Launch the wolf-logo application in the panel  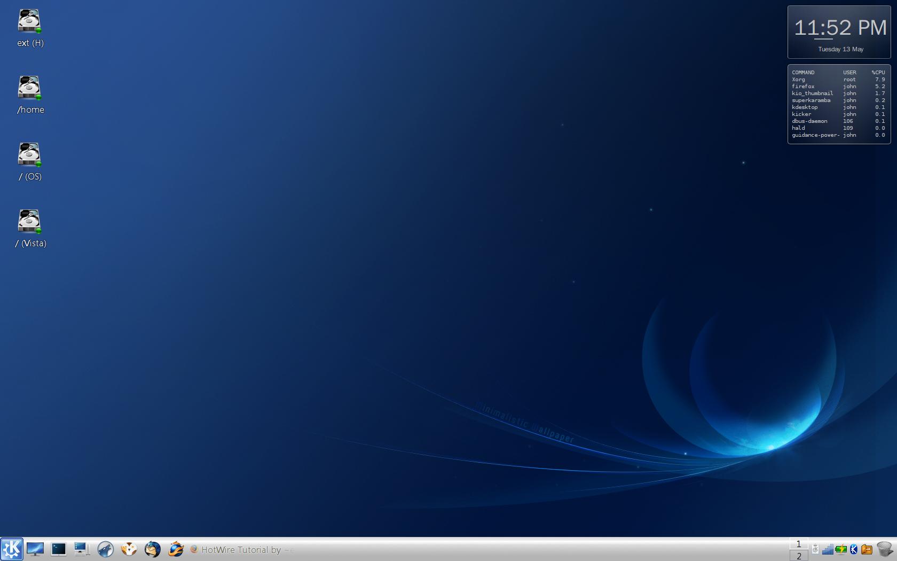coord(105,549)
